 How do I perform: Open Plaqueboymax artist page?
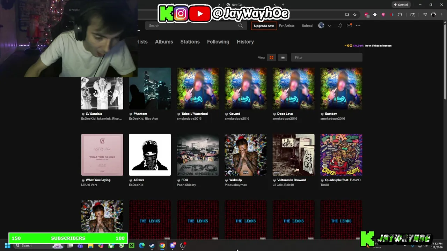(x=236, y=185)
